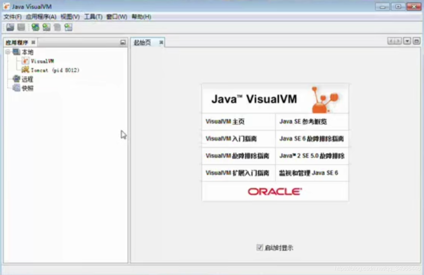Minimize the 应用程序 side panel

click(123, 42)
